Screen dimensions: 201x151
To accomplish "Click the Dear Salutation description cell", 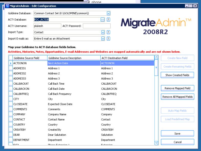I will [74, 135].
